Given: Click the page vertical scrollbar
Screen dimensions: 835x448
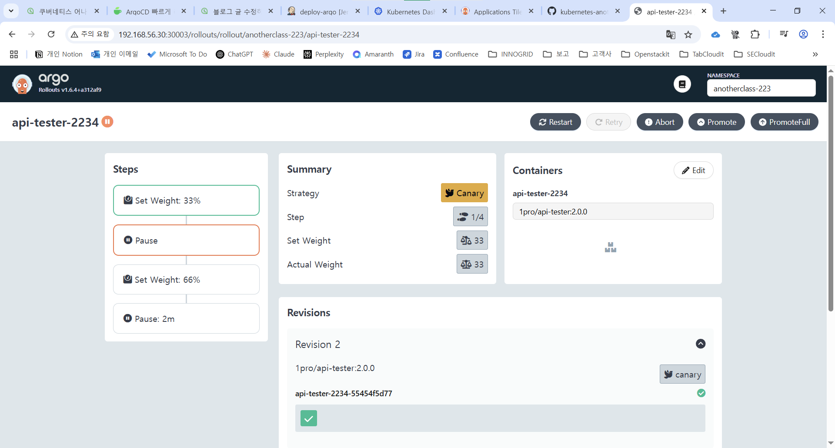Looking at the screenshot, I should (x=831, y=194).
